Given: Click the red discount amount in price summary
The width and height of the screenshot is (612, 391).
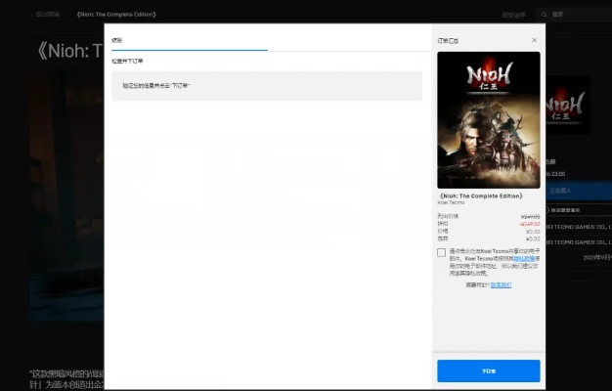Looking at the screenshot, I should tap(529, 223).
